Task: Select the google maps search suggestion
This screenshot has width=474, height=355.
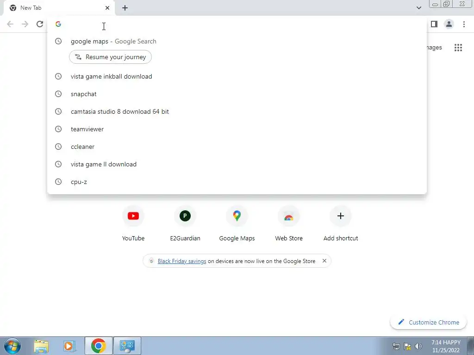Action: [x=237, y=41]
